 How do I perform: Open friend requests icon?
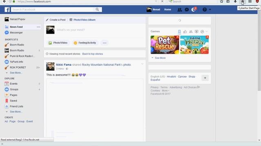(179, 10)
